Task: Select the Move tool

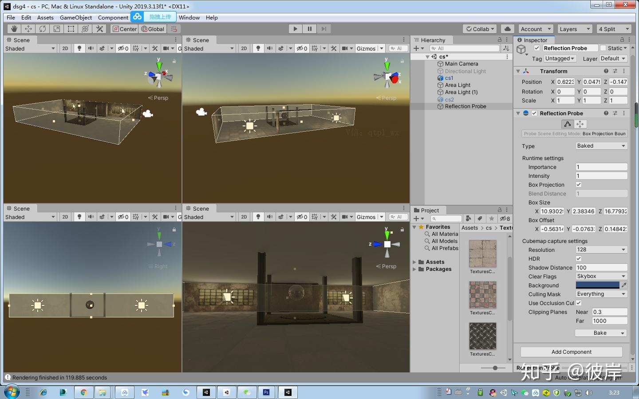Action: [28, 28]
